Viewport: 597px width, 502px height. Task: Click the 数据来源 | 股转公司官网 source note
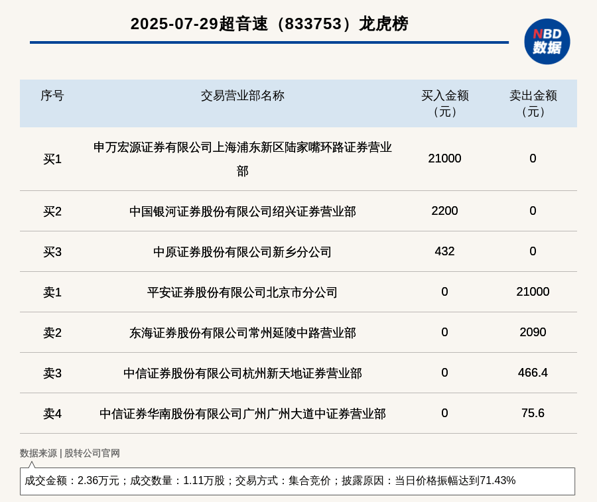70,453
